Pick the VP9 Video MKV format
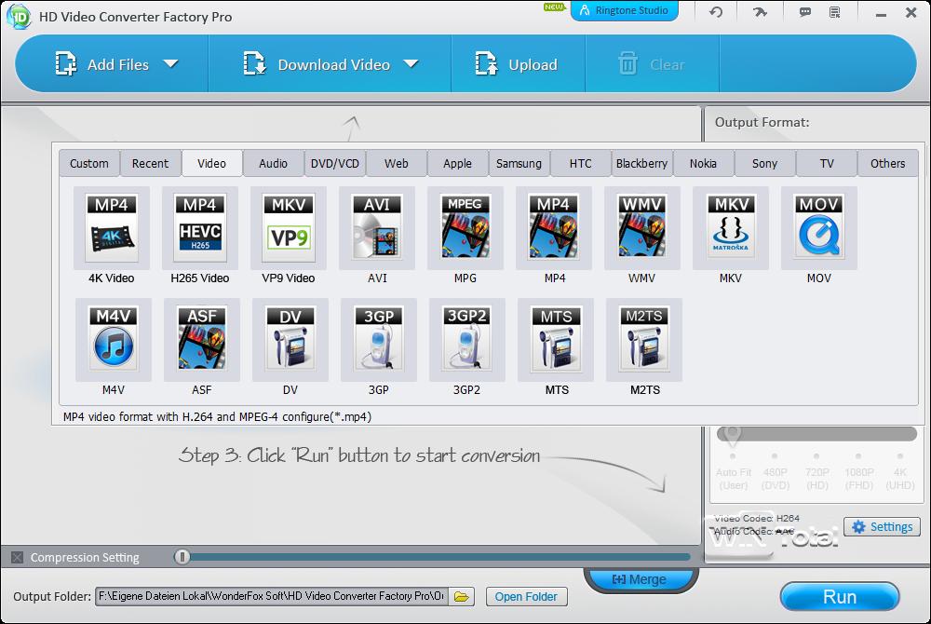 (289, 226)
